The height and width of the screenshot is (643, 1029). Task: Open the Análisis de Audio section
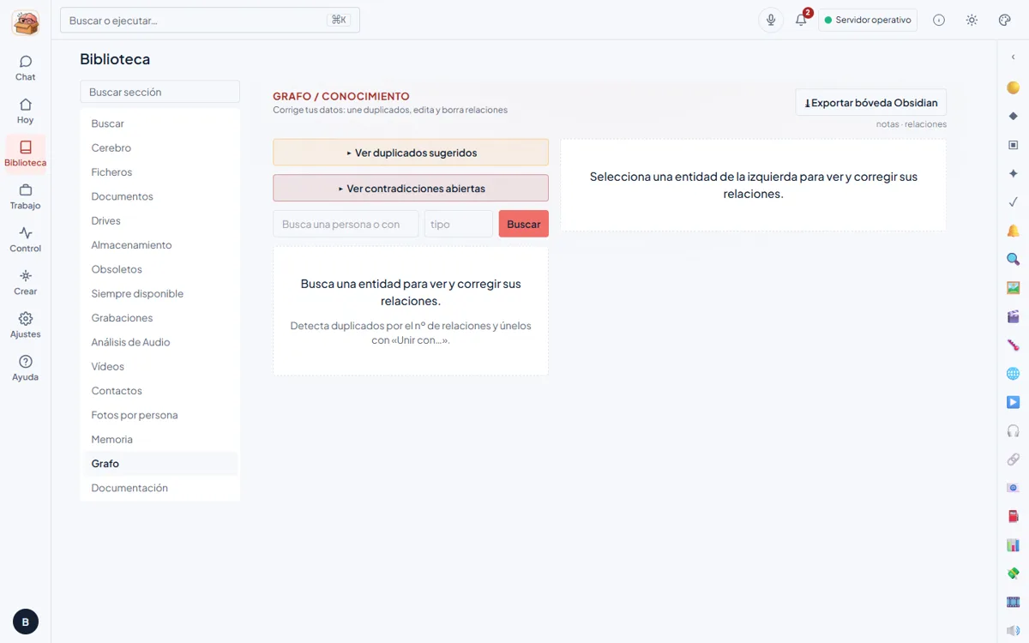pyautogui.click(x=159, y=342)
